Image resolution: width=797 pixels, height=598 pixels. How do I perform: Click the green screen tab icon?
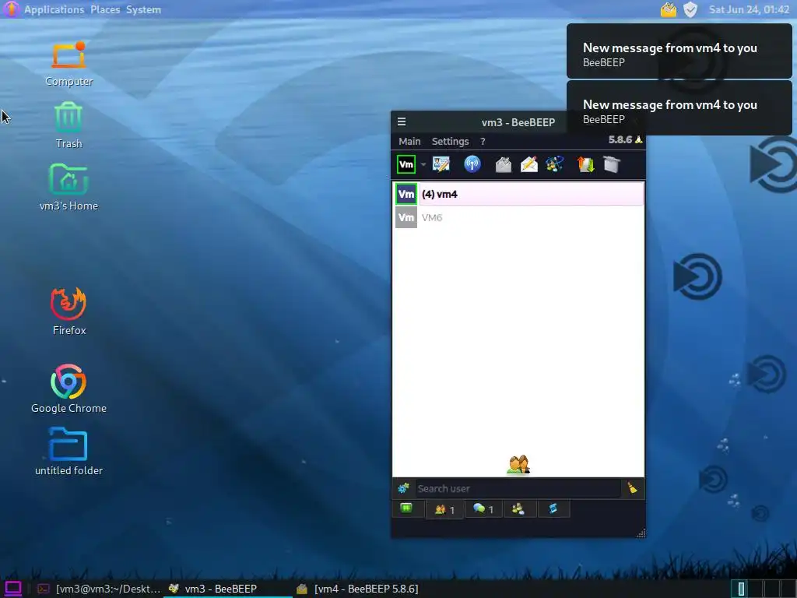406,508
